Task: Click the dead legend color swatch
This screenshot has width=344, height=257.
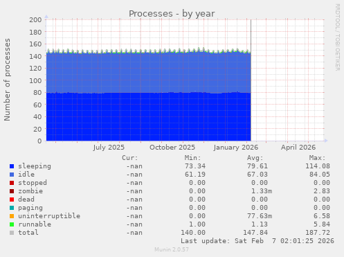Action: [12, 200]
